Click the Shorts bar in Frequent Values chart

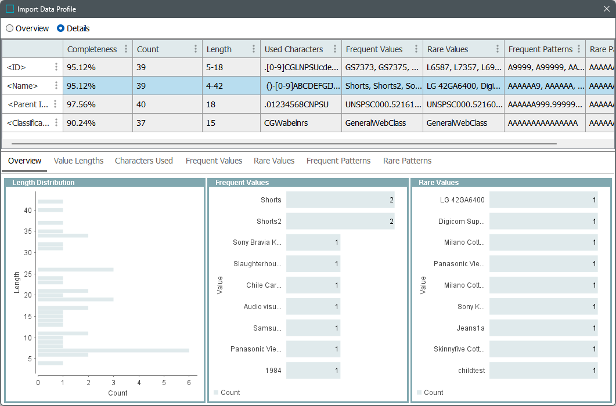[340, 200]
